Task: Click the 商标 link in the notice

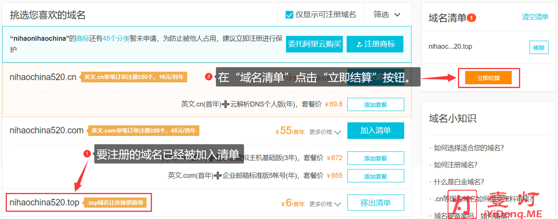Action: point(83,38)
